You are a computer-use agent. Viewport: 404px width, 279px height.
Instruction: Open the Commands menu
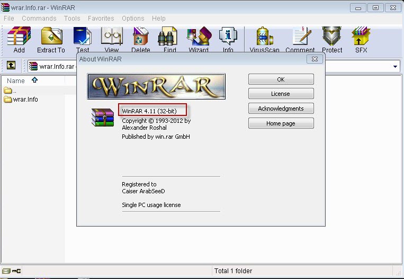tap(39, 19)
